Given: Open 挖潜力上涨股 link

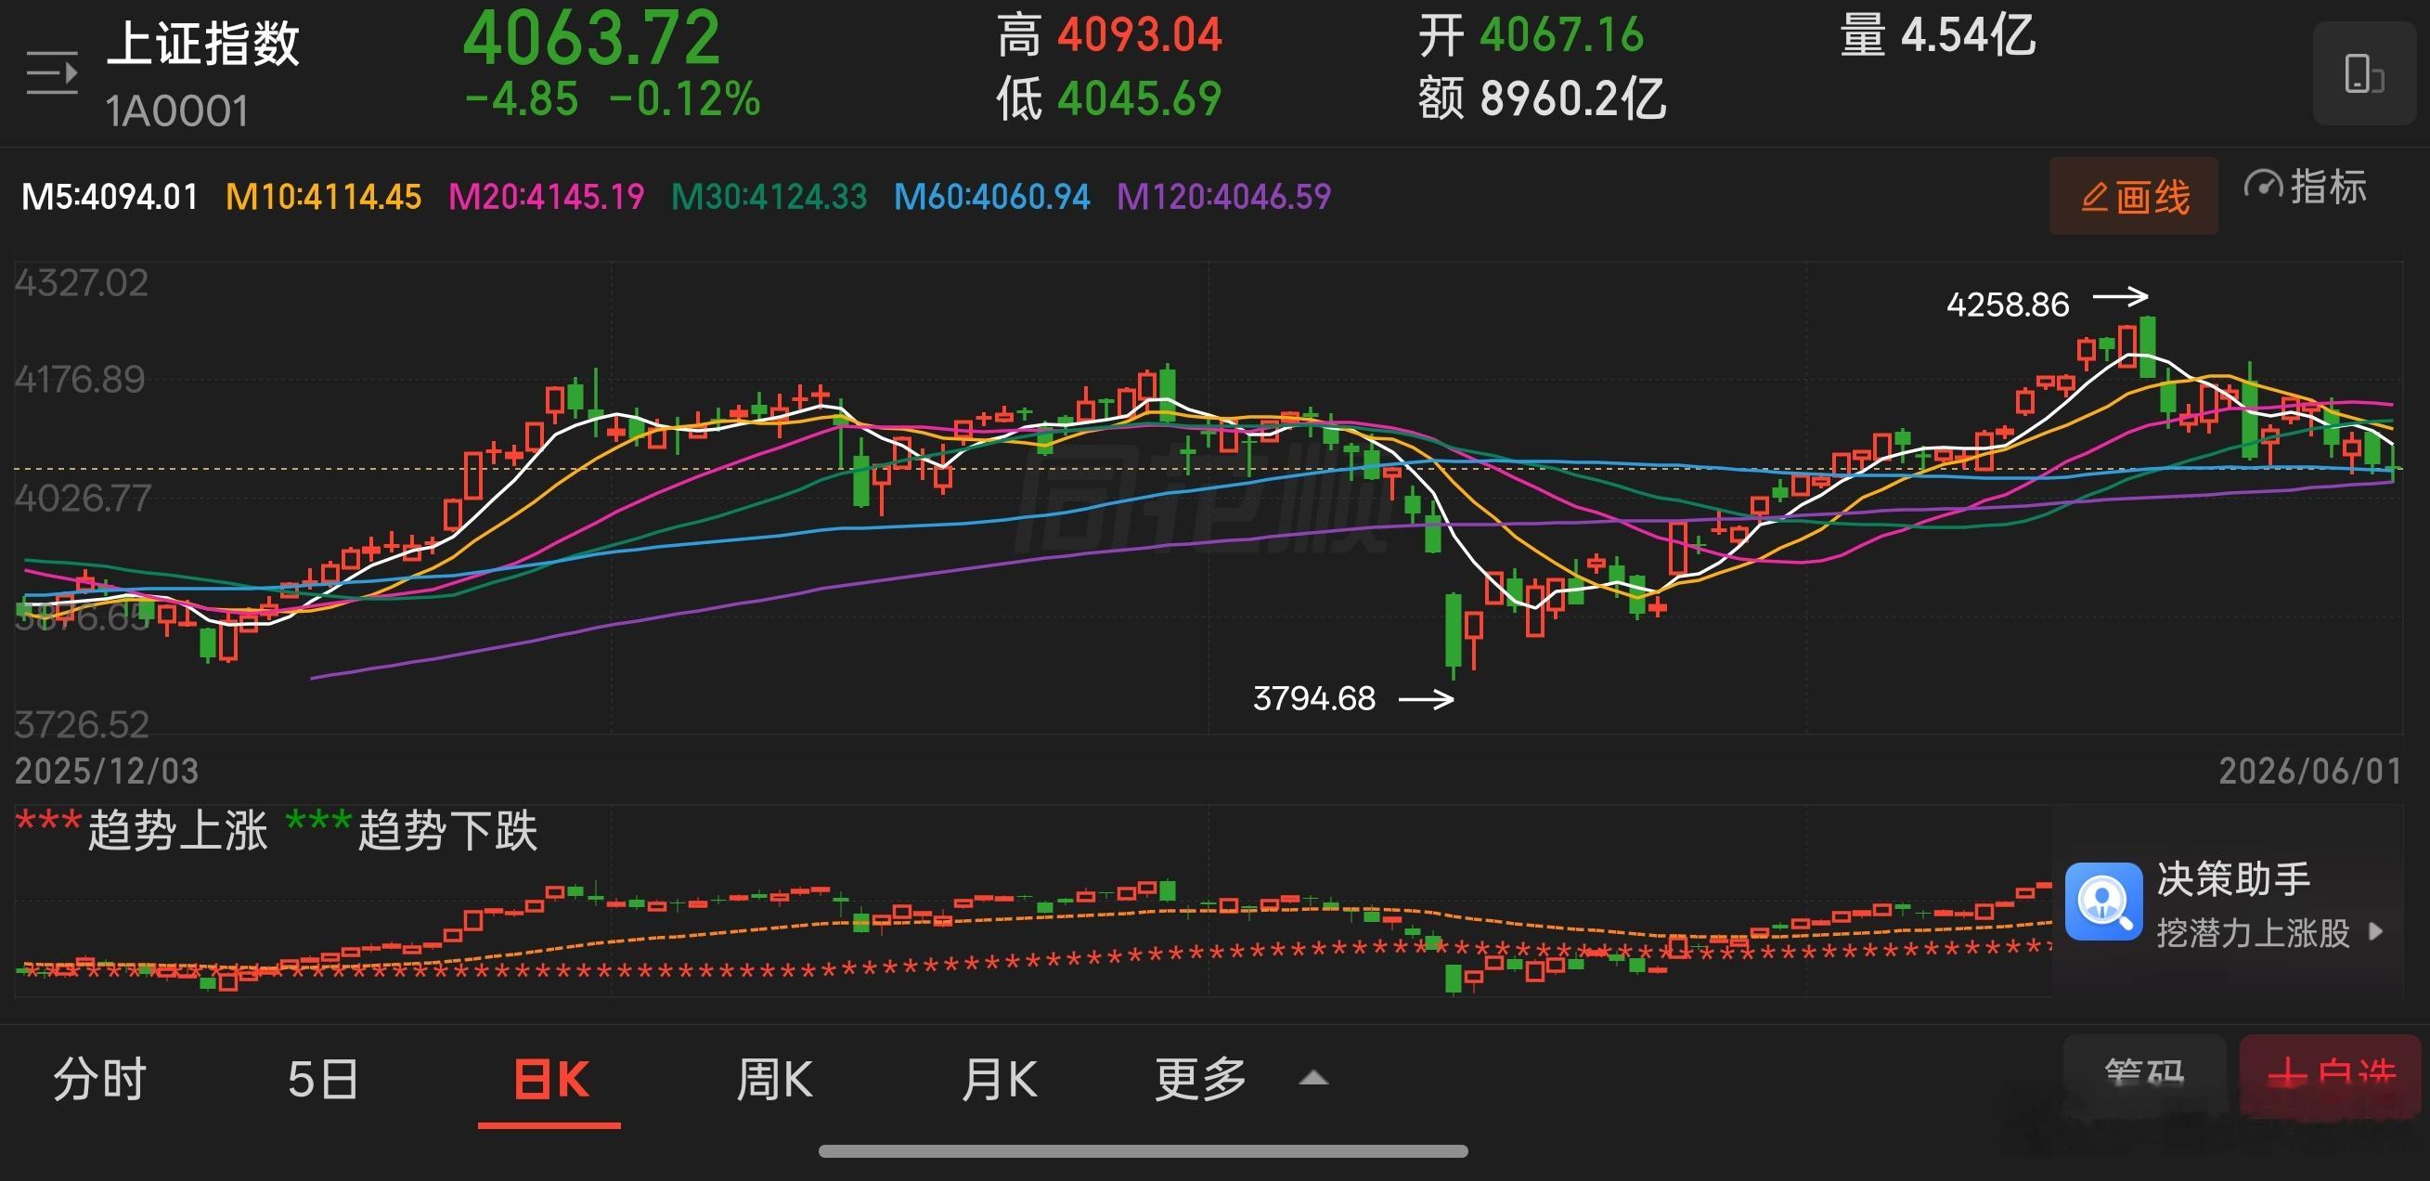Looking at the screenshot, I should point(2269,933).
